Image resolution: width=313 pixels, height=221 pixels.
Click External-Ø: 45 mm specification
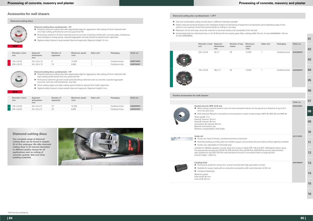(202, 177)
